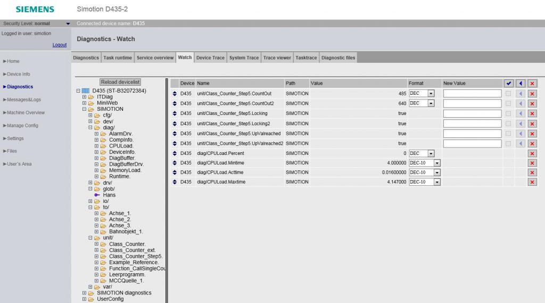Click the red X delete-all icon in header

pyautogui.click(x=532, y=84)
